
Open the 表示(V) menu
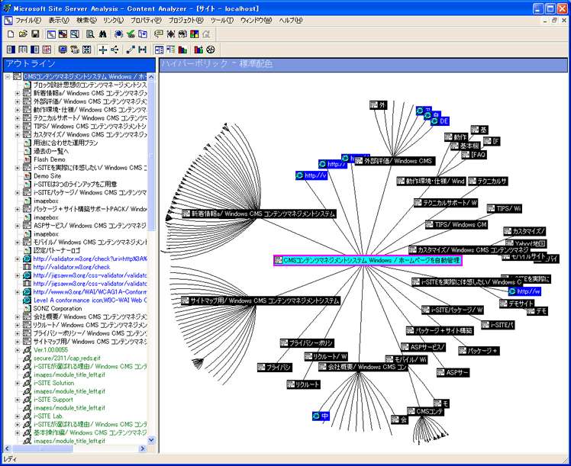coord(59,21)
